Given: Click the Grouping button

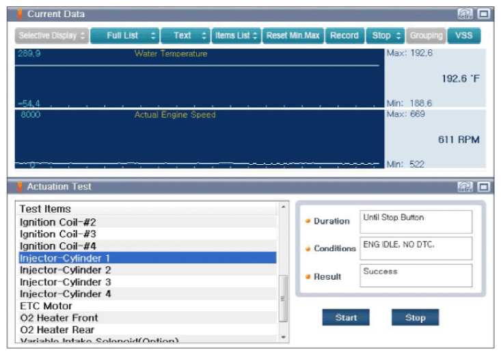Looking at the screenshot, I should (x=426, y=36).
